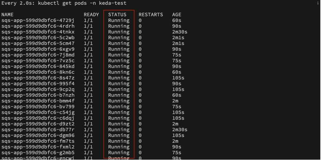Click pod sqs-app-599d9dbfc6-c54jg
Viewport: 321px width, 160px height.
pyautogui.click(x=38, y=112)
